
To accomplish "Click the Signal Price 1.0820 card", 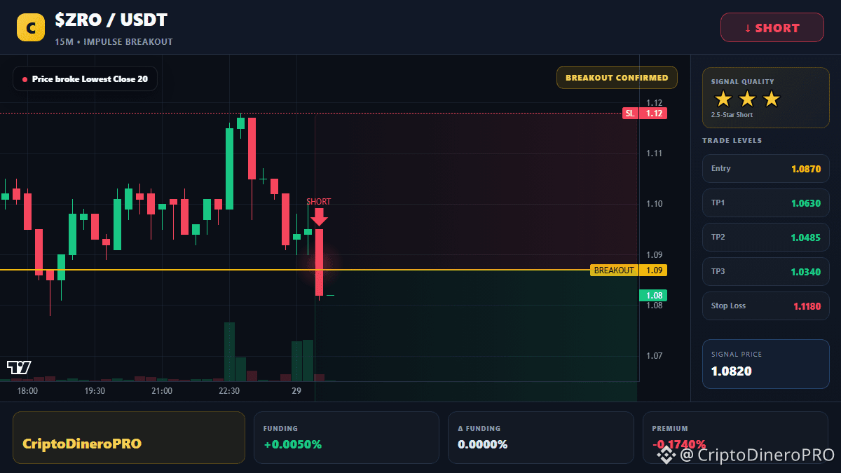I will (x=765, y=364).
